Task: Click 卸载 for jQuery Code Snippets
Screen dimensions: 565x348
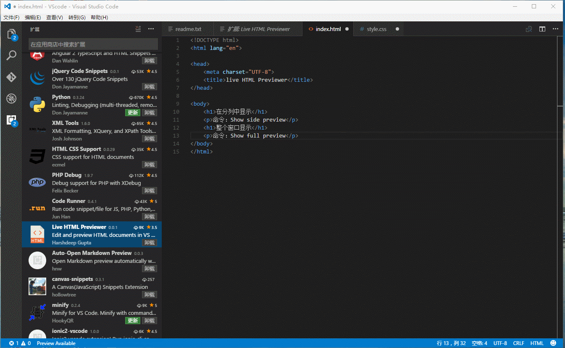Action: 149,87
